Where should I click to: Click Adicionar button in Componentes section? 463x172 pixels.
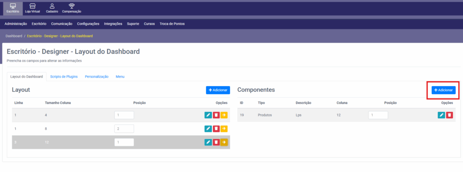point(444,90)
